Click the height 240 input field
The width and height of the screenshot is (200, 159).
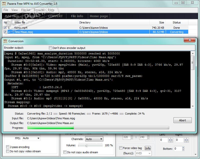143,137
